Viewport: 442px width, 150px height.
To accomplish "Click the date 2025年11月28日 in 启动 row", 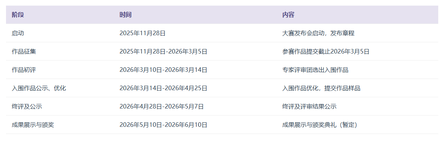I will point(143,33).
